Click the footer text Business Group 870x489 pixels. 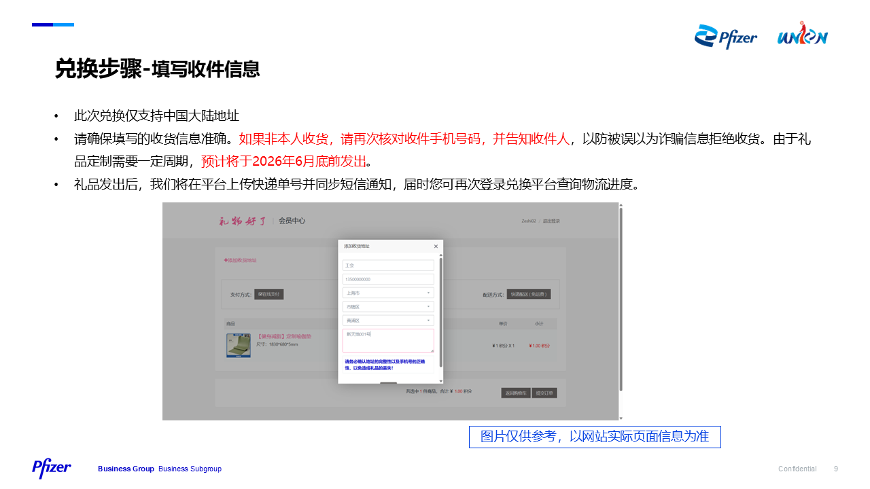(x=126, y=469)
